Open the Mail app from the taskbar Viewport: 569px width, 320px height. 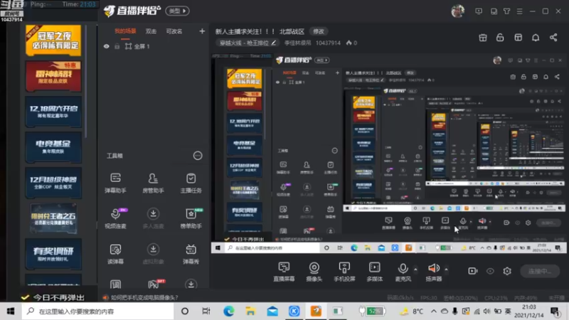pos(272,311)
